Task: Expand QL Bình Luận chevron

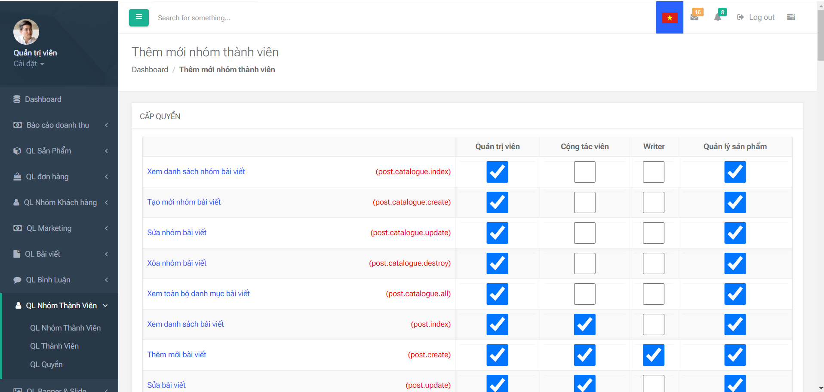Action: (x=106, y=280)
